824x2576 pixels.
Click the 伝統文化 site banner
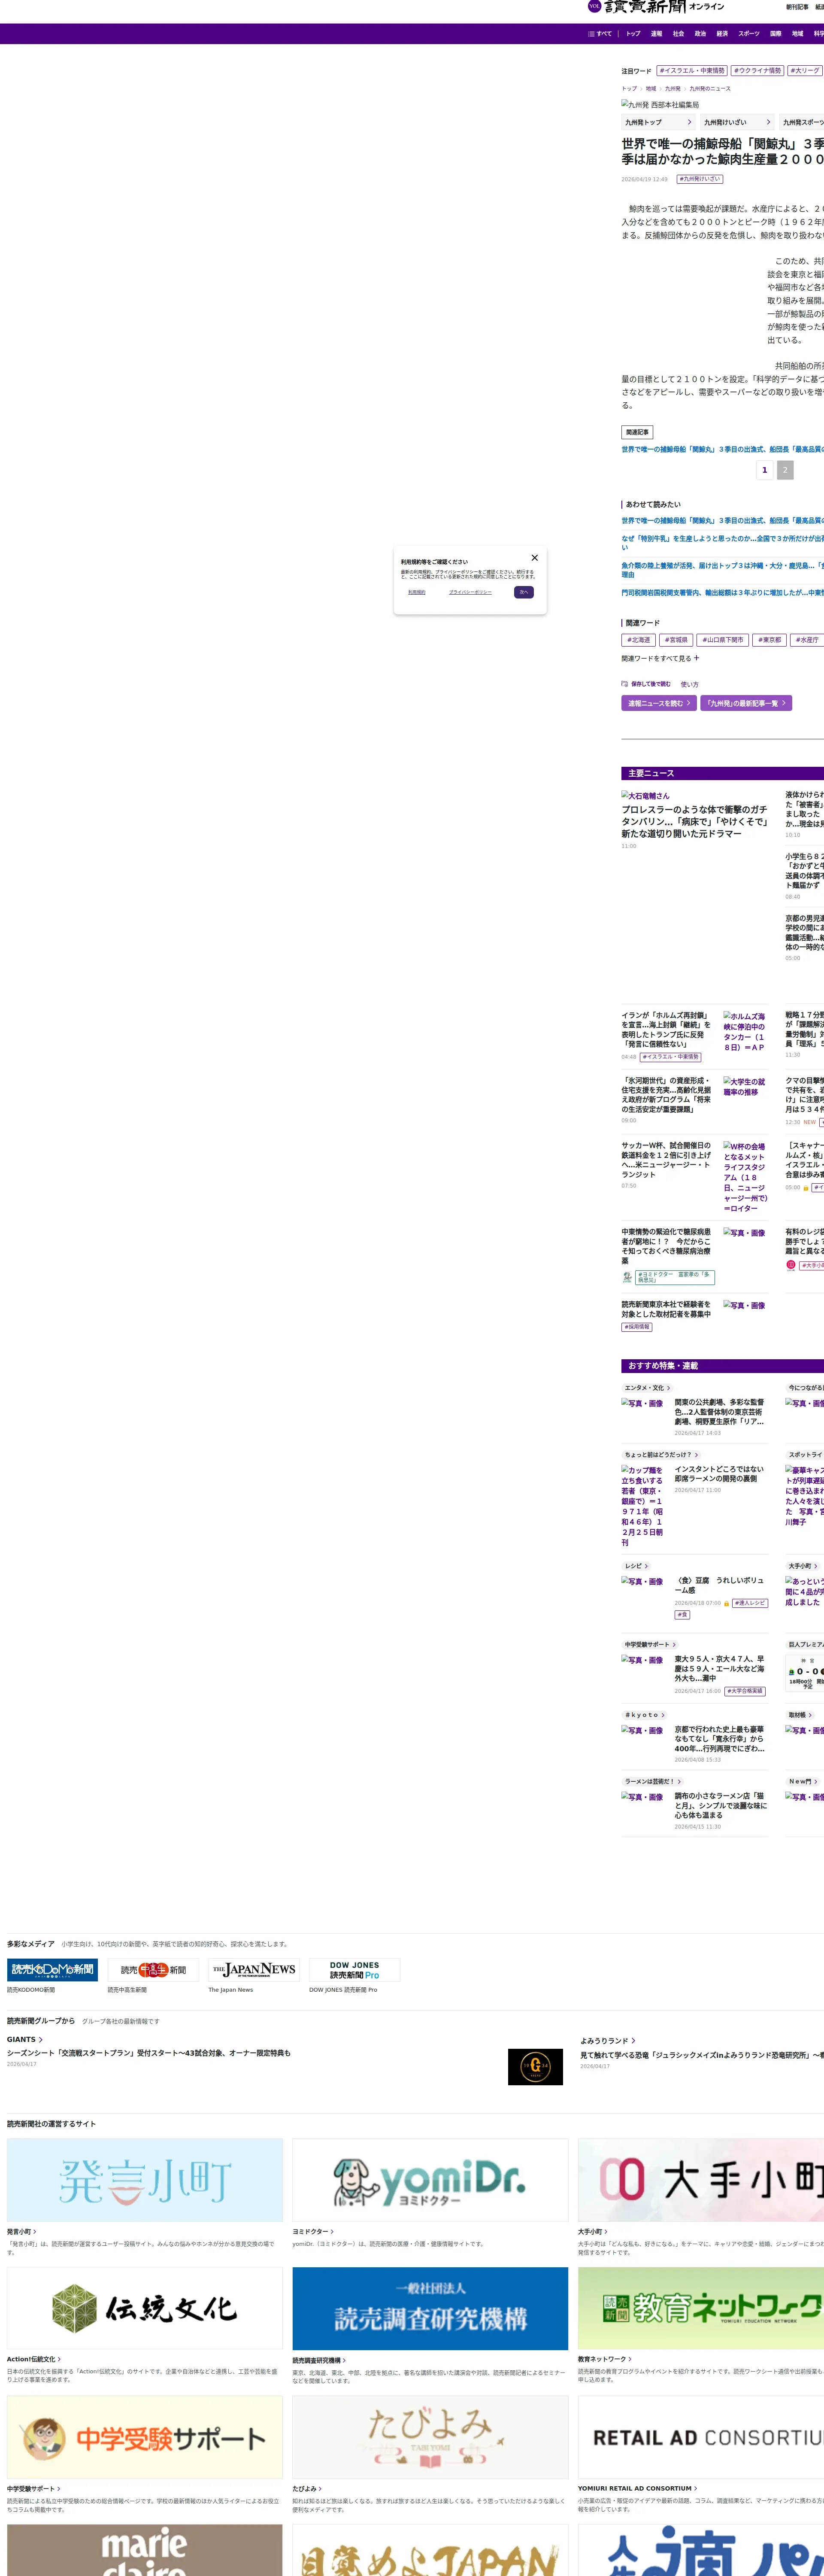point(145,2308)
